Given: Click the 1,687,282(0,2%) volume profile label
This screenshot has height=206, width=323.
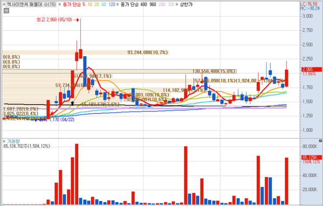Looking at the screenshot, I should pyautogui.click(x=20, y=109).
